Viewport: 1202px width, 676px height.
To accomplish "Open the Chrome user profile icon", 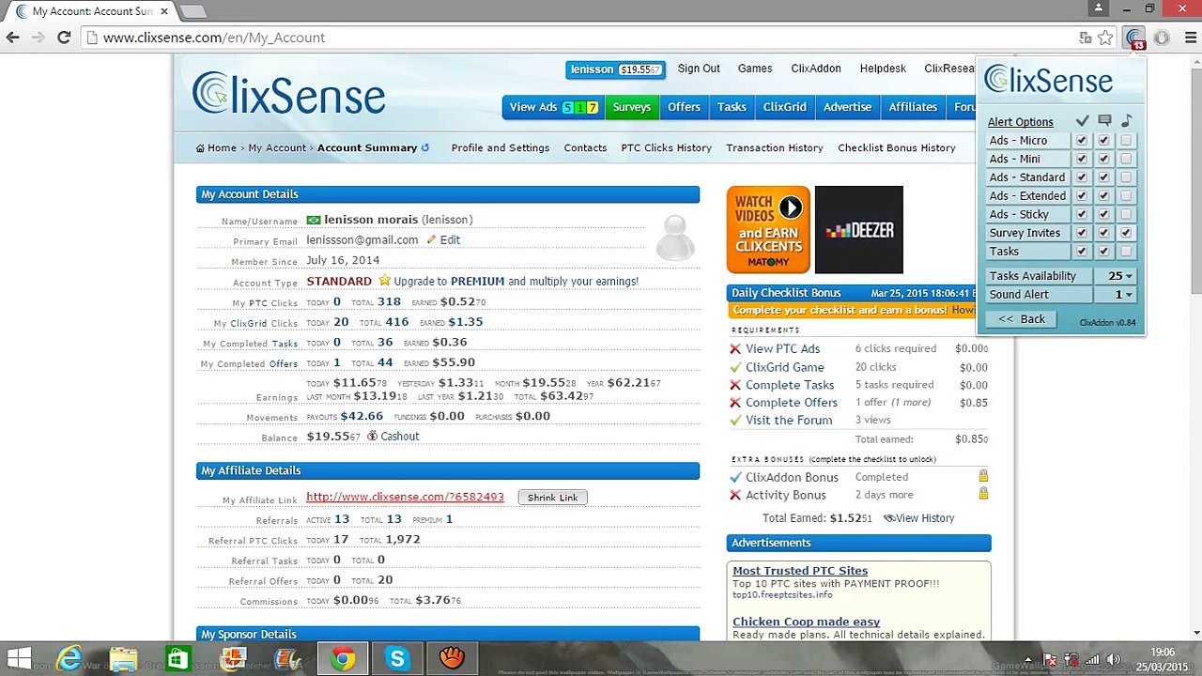I will 1099,8.
